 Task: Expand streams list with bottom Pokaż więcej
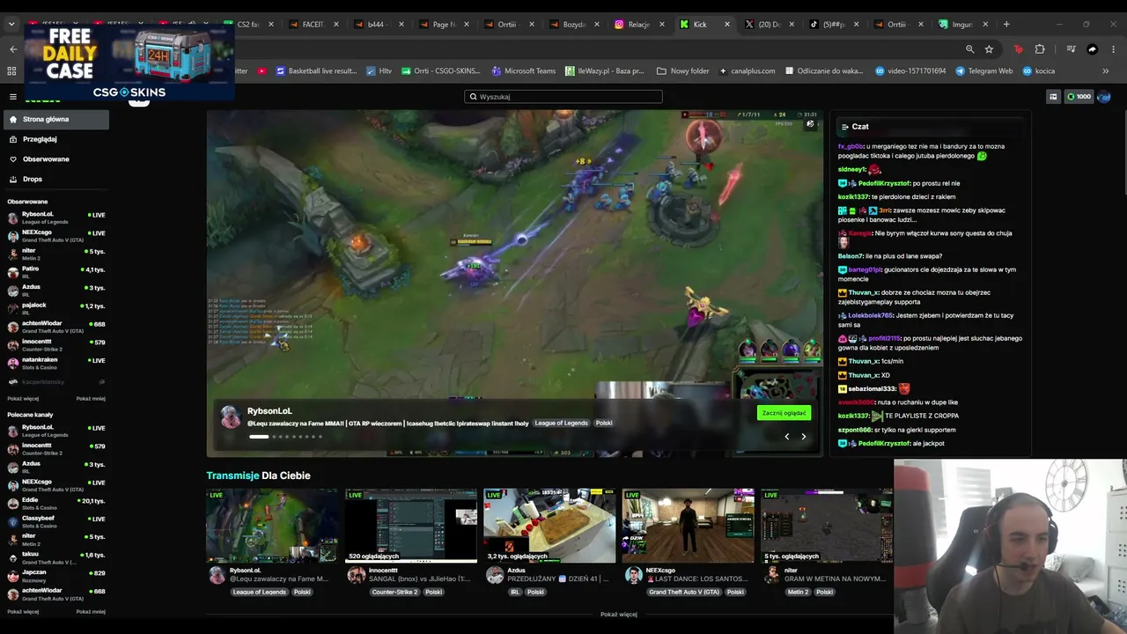point(619,614)
